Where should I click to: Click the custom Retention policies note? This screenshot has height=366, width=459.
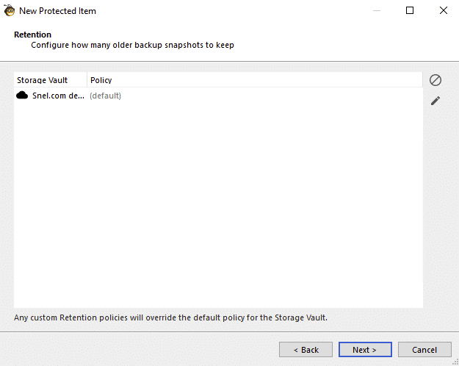click(170, 317)
